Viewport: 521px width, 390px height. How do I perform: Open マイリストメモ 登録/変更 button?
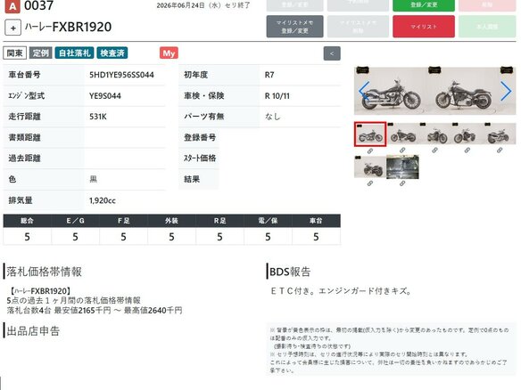click(x=294, y=27)
